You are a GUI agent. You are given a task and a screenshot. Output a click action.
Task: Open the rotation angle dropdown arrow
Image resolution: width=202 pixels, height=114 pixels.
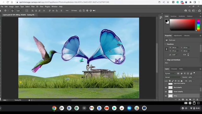coord(178,55)
